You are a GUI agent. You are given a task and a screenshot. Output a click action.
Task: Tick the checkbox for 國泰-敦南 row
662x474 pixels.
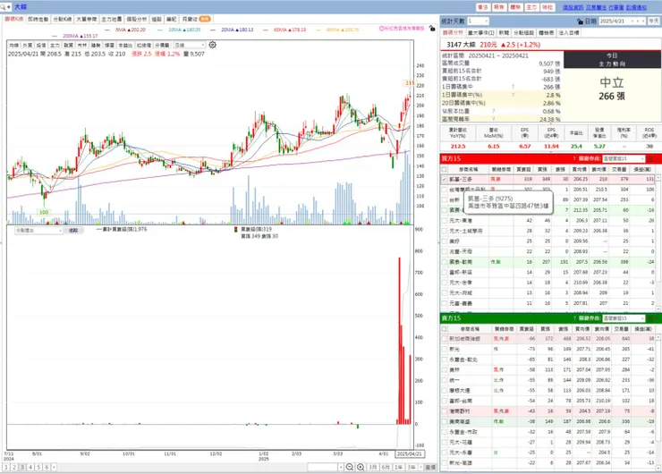(x=444, y=262)
